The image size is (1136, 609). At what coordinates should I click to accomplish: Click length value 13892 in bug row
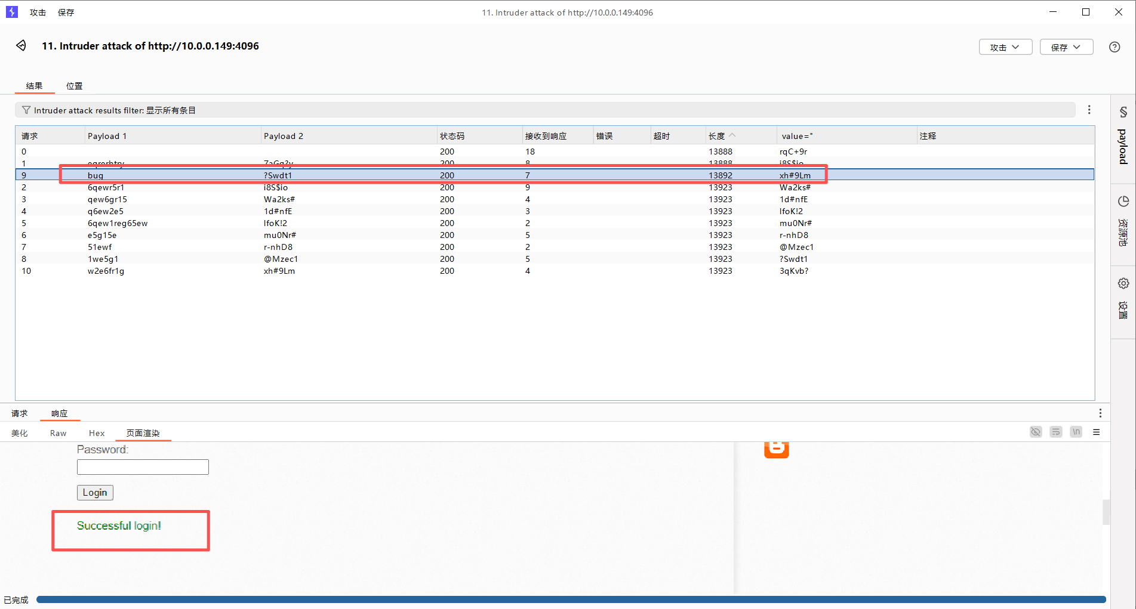click(721, 175)
